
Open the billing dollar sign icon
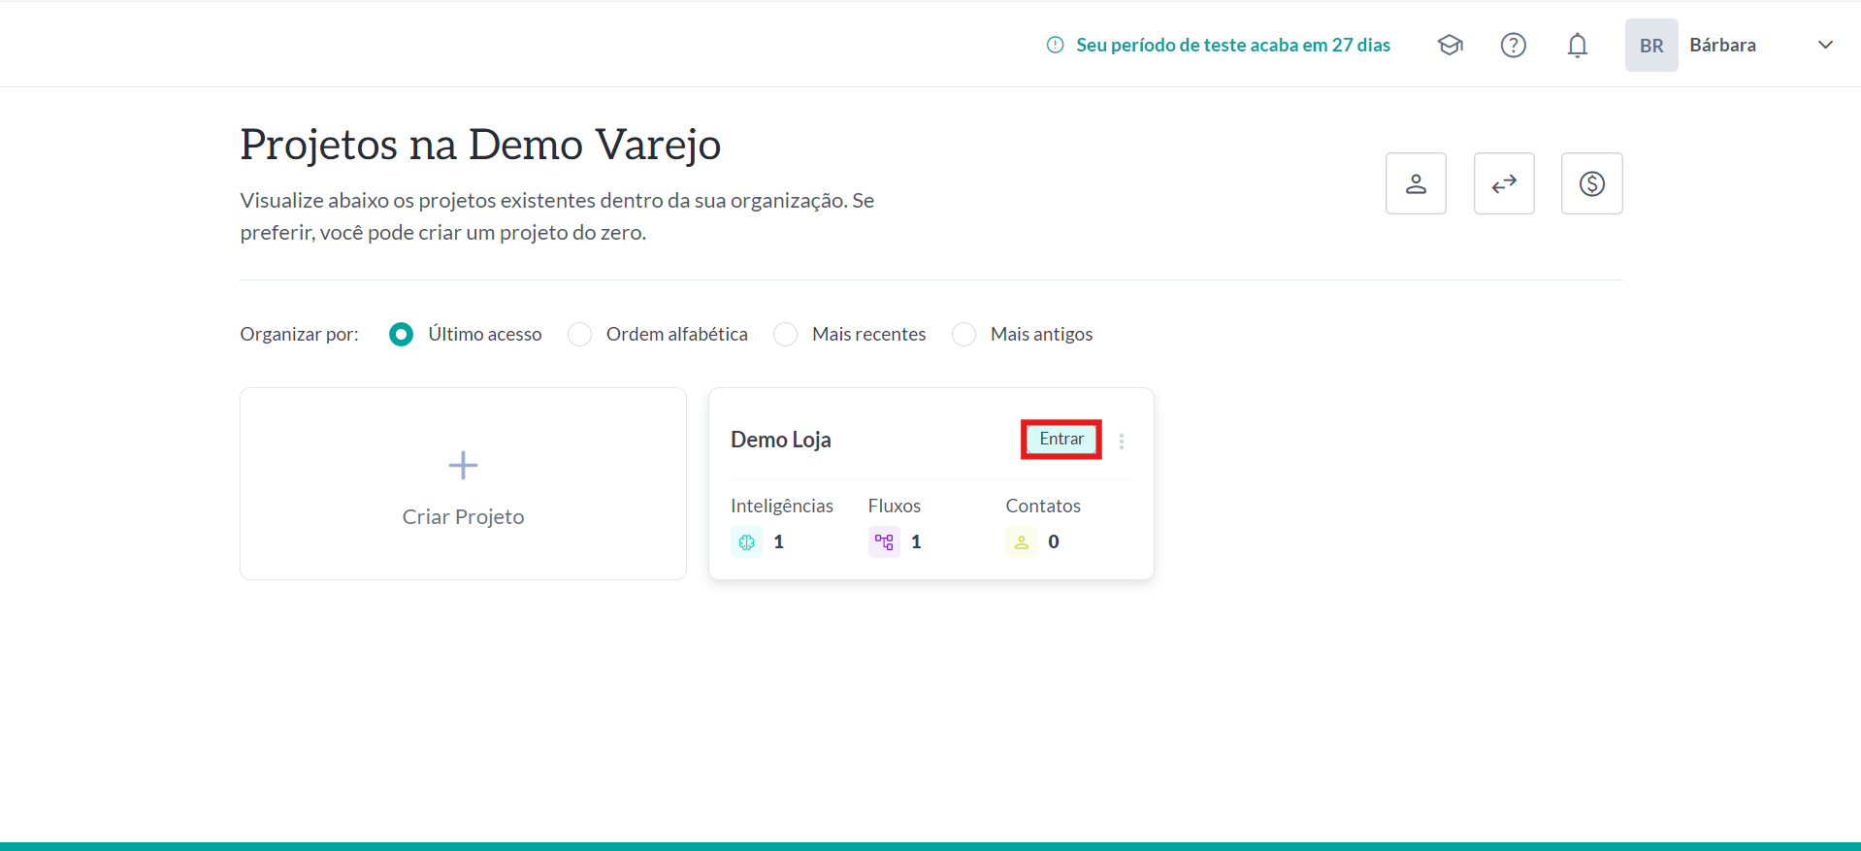pyautogui.click(x=1591, y=183)
